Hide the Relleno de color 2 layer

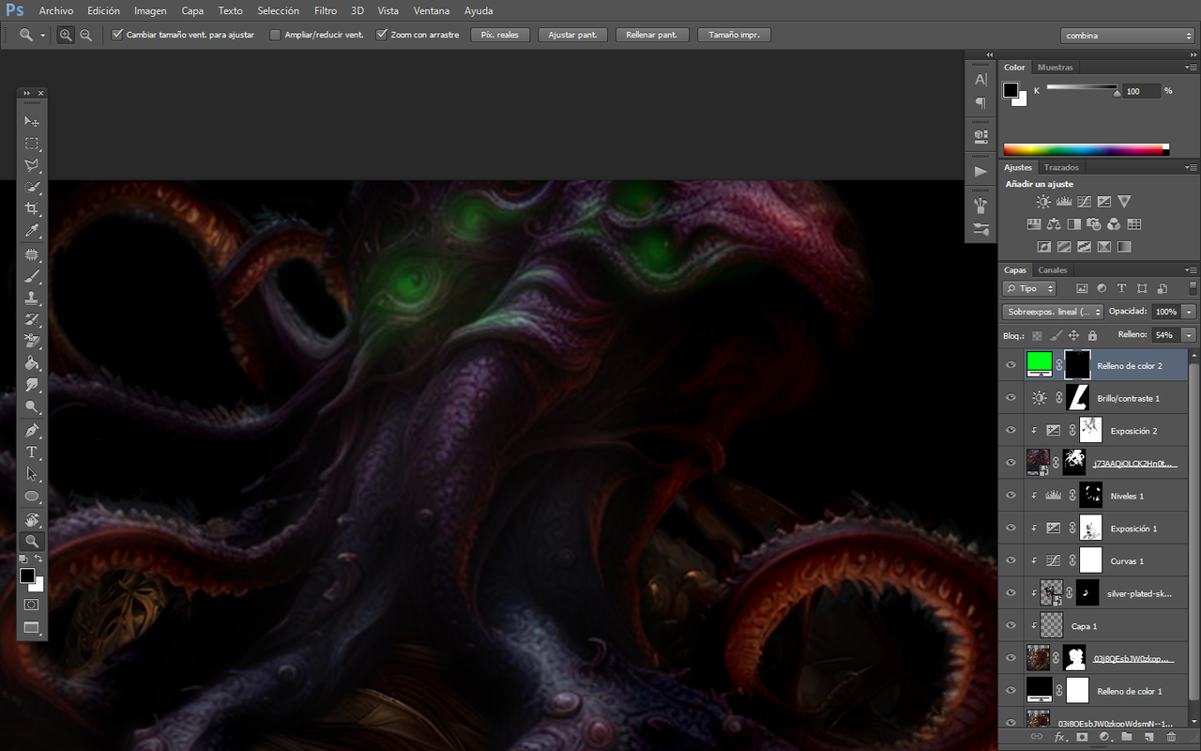coord(1011,365)
